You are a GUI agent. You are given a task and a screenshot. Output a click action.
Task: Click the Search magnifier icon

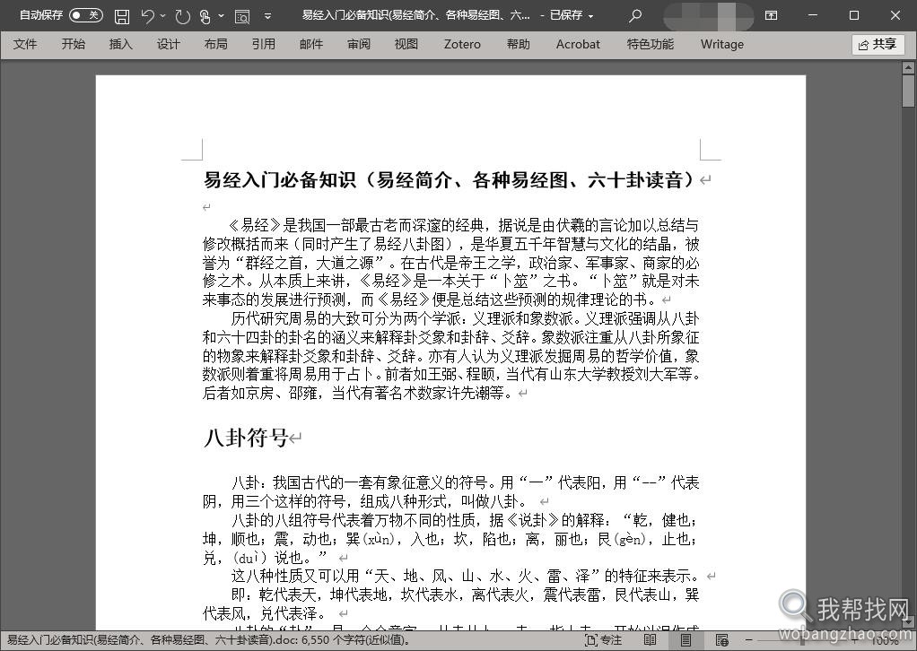[x=635, y=16]
